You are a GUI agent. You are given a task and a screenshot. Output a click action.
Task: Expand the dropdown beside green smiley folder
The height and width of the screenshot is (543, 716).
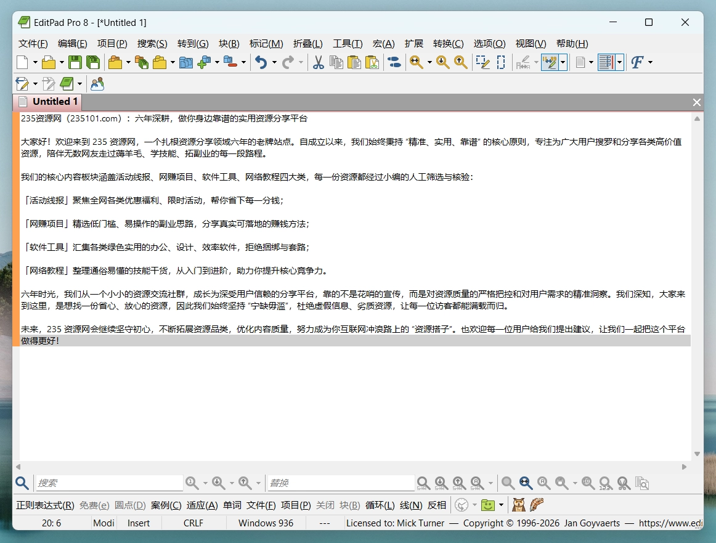(x=502, y=505)
